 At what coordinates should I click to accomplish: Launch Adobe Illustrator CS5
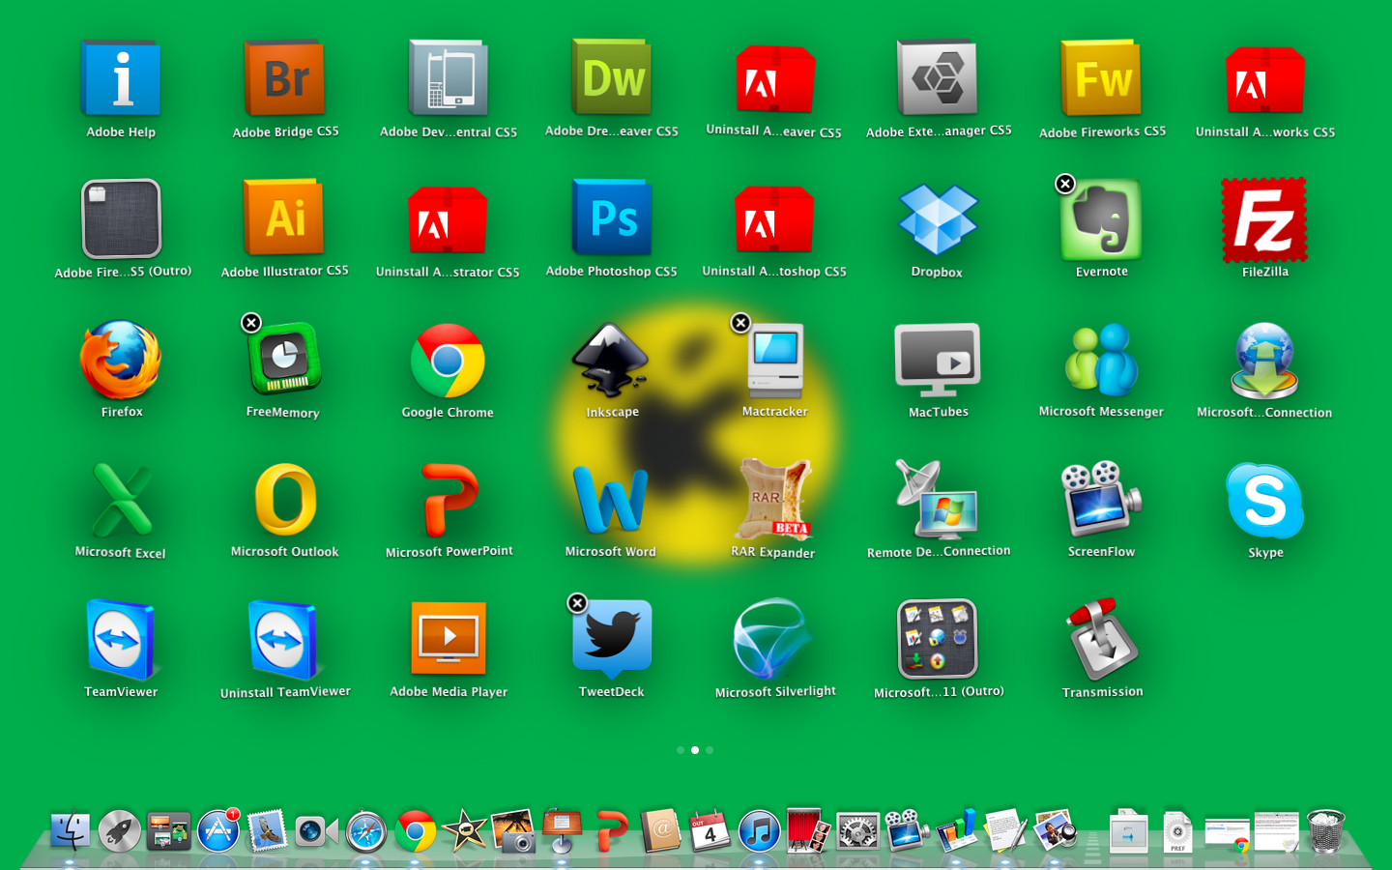point(285,219)
